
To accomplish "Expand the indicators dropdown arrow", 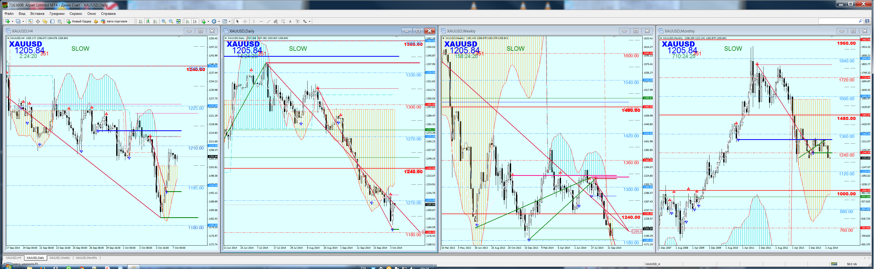I will coord(208,21).
